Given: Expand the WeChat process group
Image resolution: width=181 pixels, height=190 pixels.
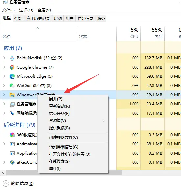Looking at the screenshot, I should [x=4, y=86].
